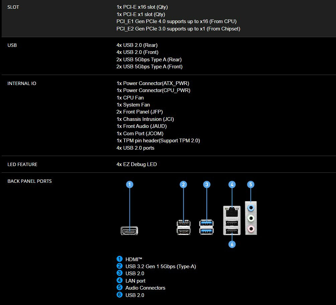Viewport: 336px width, 305px height.
Task: Select the blue audio jack
Action: [x=251, y=208]
